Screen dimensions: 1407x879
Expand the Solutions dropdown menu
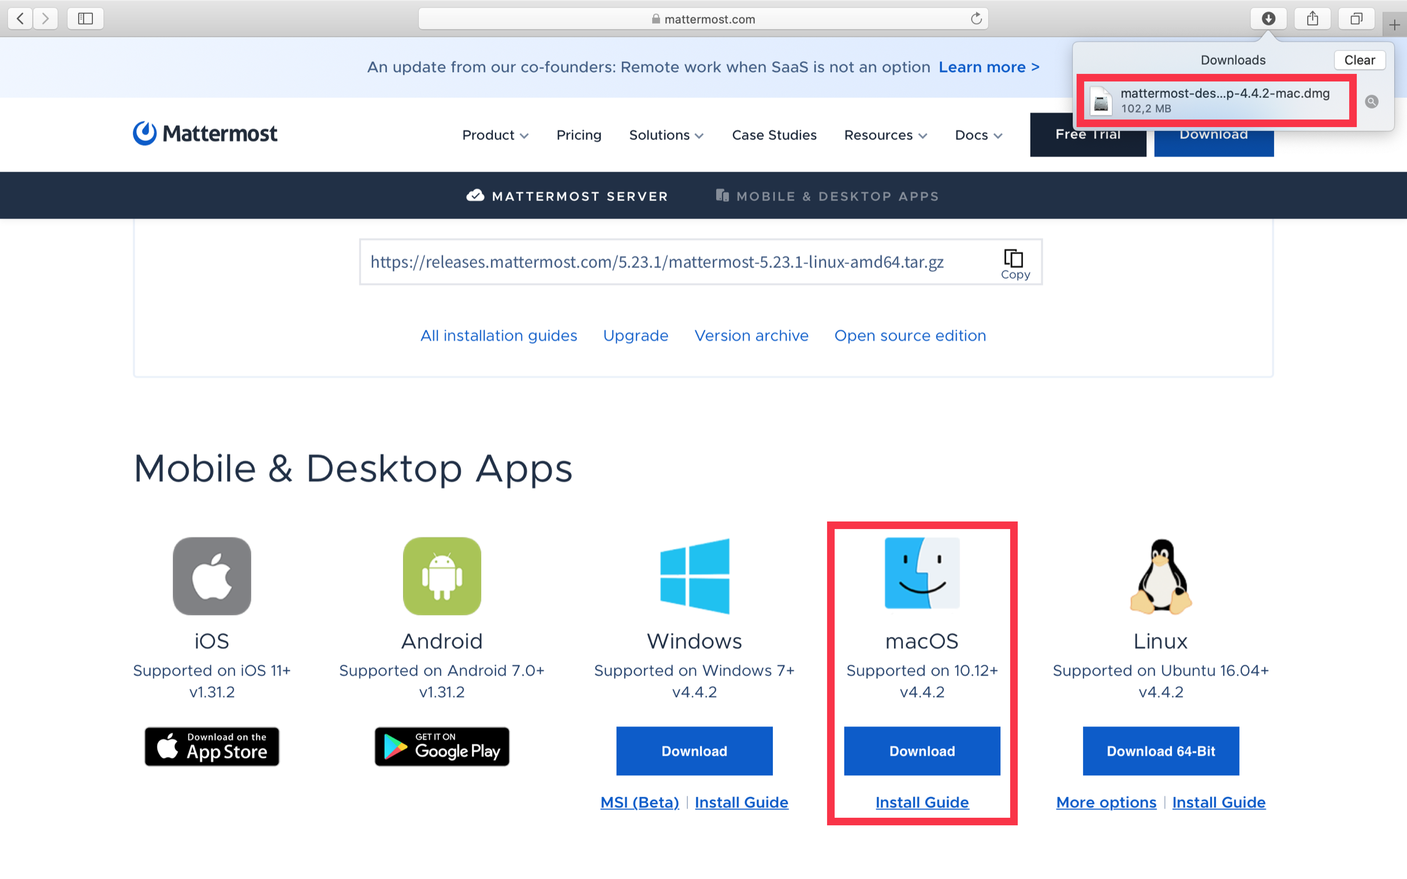[666, 135]
